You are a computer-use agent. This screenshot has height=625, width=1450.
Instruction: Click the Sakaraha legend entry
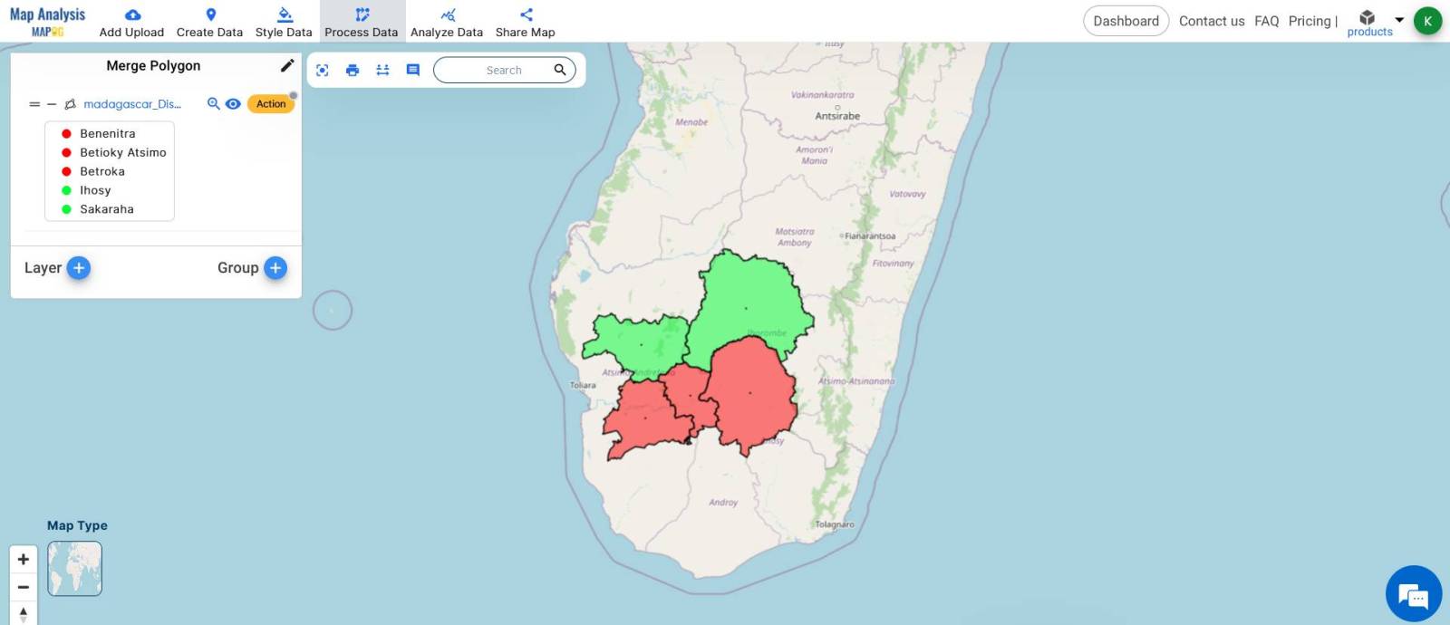pos(107,209)
